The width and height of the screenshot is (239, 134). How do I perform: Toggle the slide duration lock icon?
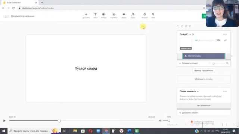[226, 40]
